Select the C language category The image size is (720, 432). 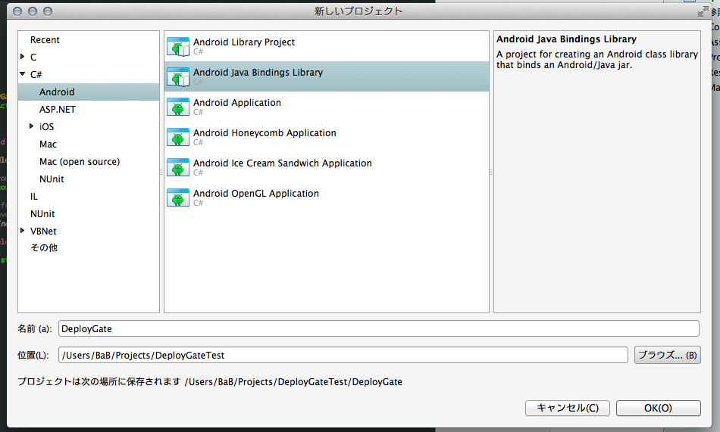pyautogui.click(x=33, y=57)
